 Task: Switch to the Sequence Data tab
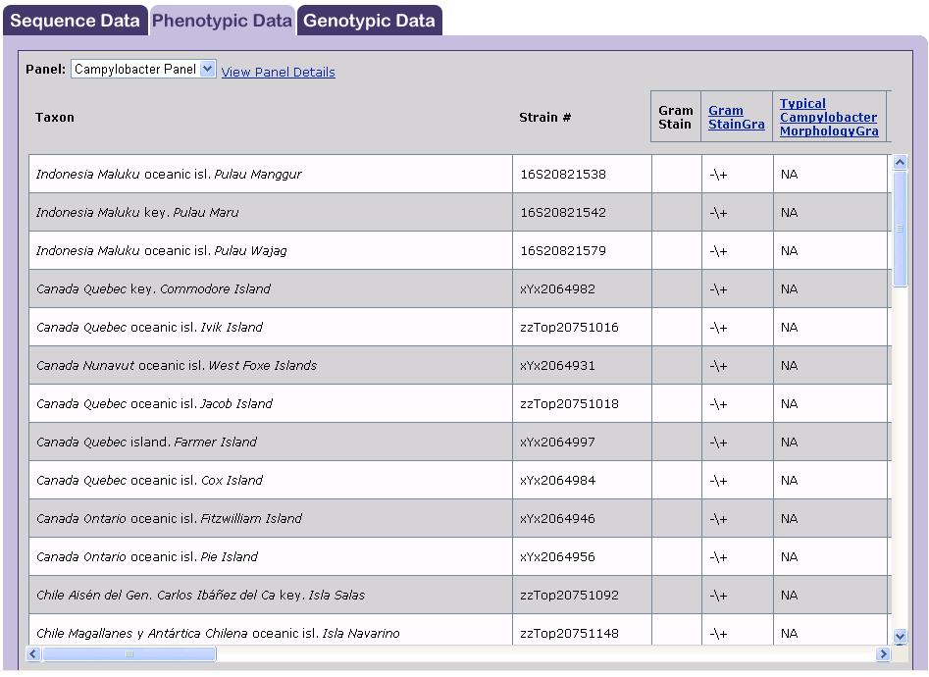(x=75, y=21)
